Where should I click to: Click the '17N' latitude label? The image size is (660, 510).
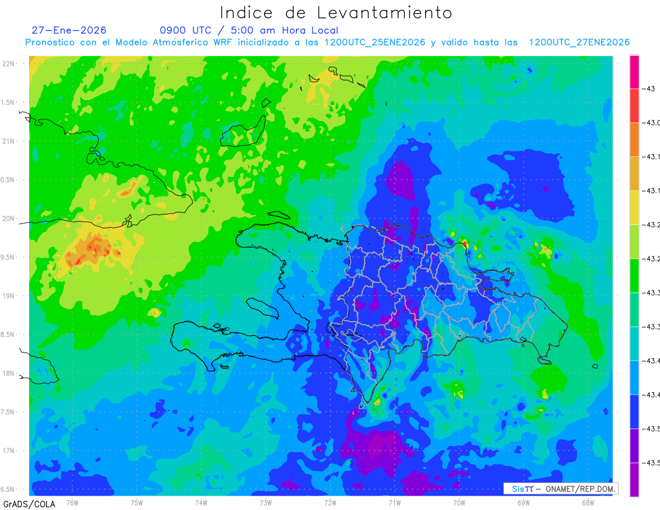pos(9,451)
